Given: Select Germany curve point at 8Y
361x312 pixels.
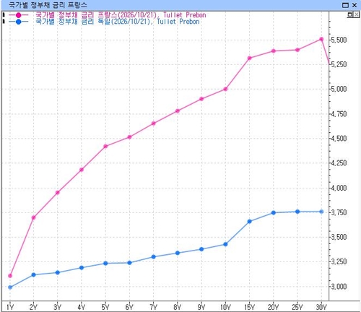Looking at the screenshot, I should tap(178, 253).
